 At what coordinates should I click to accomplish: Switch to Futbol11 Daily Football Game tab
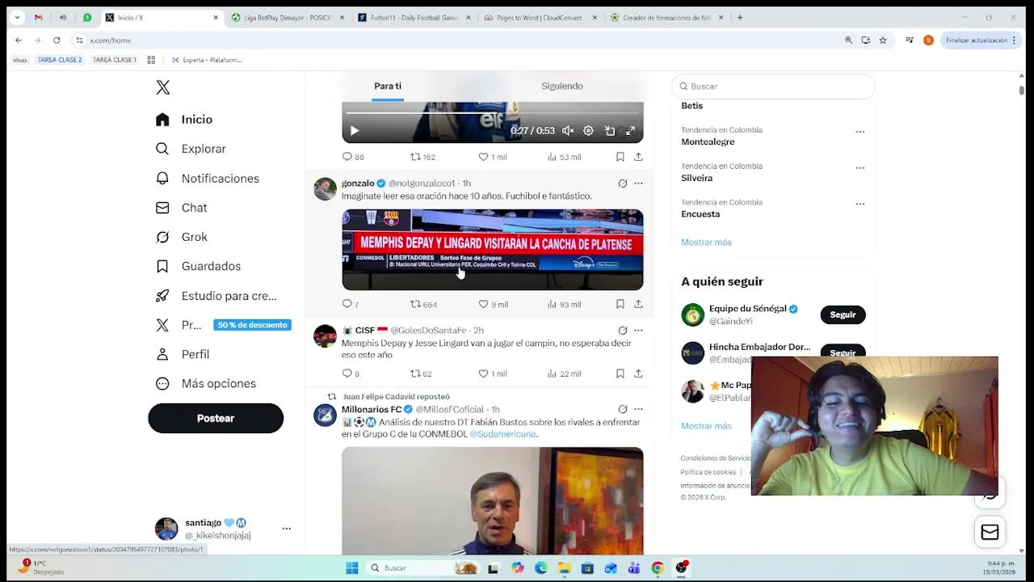414,18
